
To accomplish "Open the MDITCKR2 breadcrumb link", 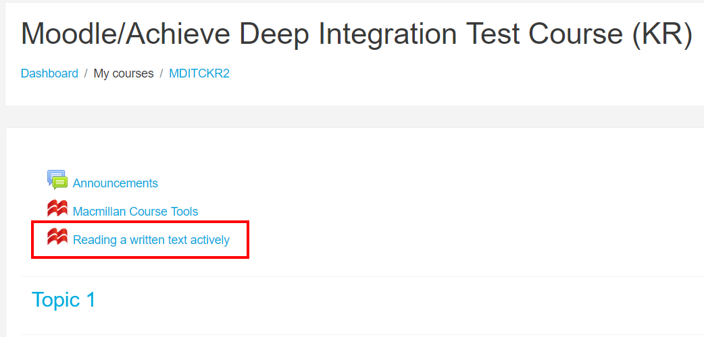I will [x=199, y=73].
